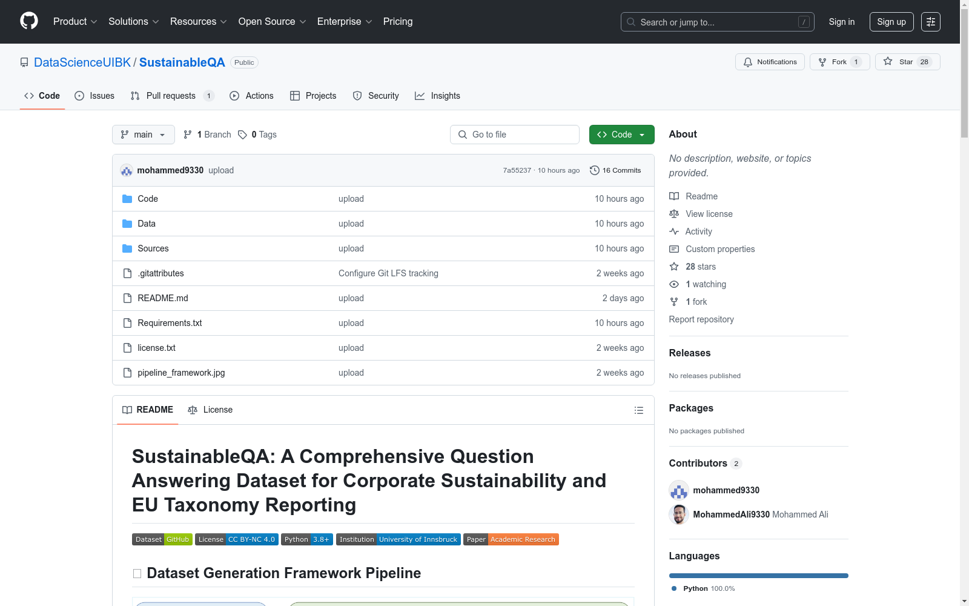Click the scale icon beside View license
This screenshot has height=606, width=969.
674,214
